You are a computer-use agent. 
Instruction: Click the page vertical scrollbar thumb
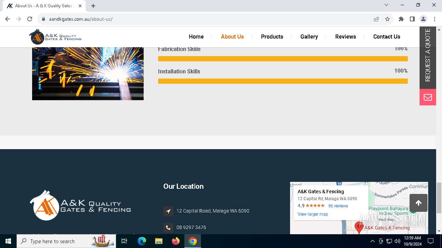439,198
